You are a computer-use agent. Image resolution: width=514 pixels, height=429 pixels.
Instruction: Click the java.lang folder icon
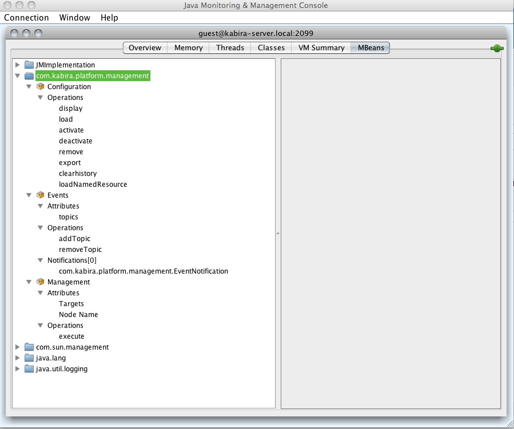29,358
